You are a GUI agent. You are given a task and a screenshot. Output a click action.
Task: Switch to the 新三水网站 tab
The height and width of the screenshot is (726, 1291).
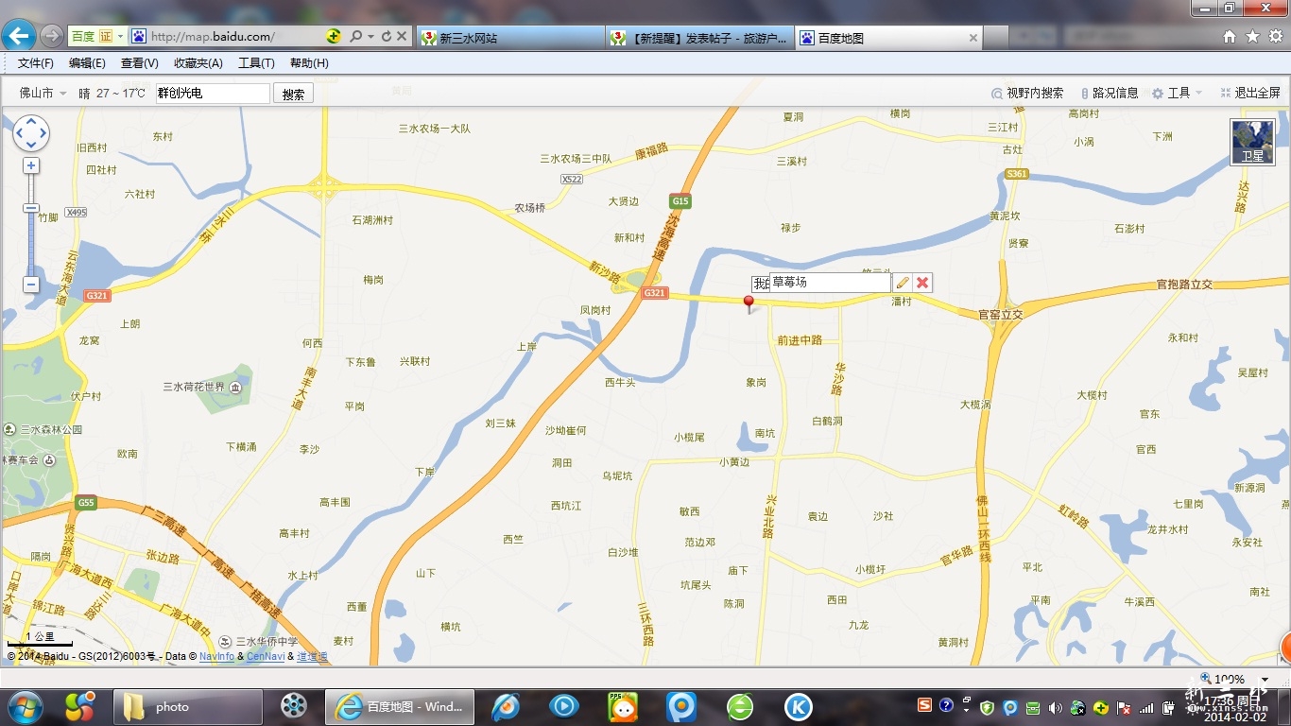coord(510,38)
